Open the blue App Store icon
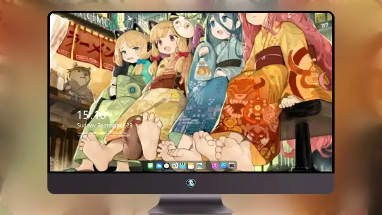The image size is (382, 215). coord(223,166)
